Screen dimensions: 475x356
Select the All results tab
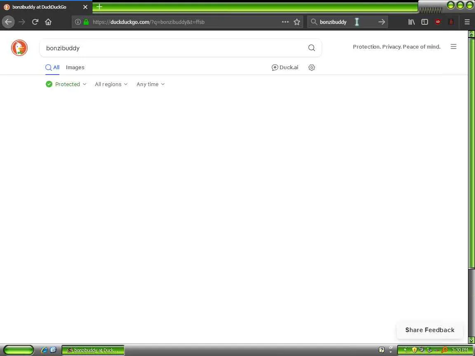click(x=52, y=68)
